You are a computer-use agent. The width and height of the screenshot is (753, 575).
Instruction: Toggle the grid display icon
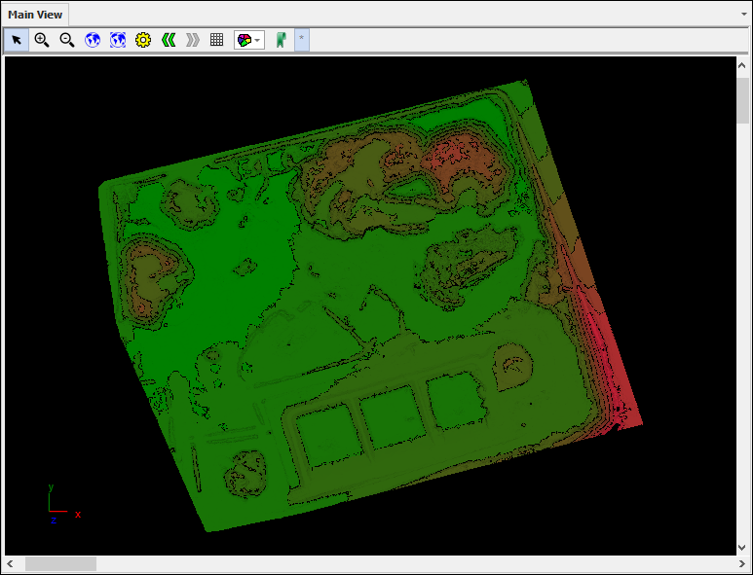(x=217, y=40)
